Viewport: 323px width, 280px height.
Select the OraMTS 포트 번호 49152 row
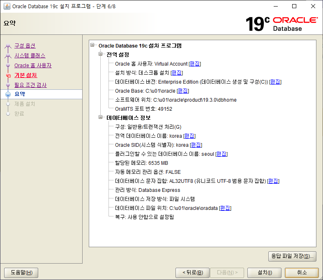click(143, 109)
